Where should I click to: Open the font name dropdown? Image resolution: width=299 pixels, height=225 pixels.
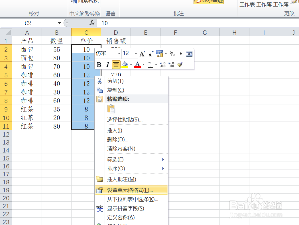click(119, 53)
